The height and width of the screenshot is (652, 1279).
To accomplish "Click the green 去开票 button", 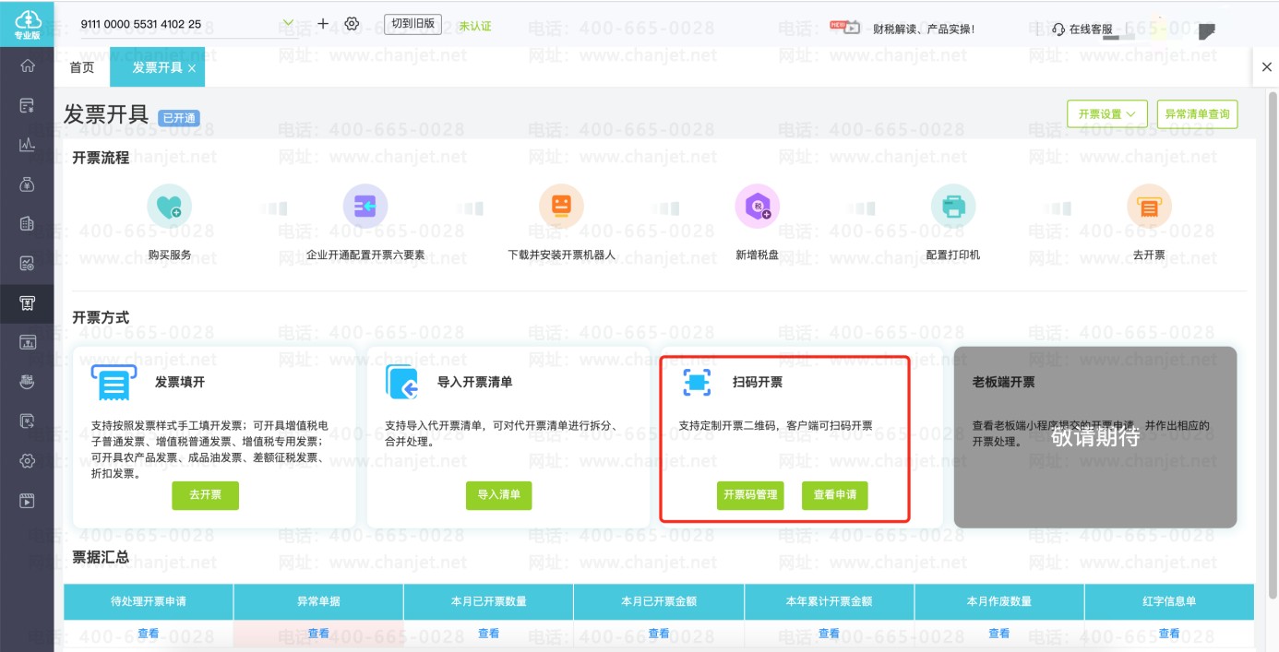I will pos(205,495).
